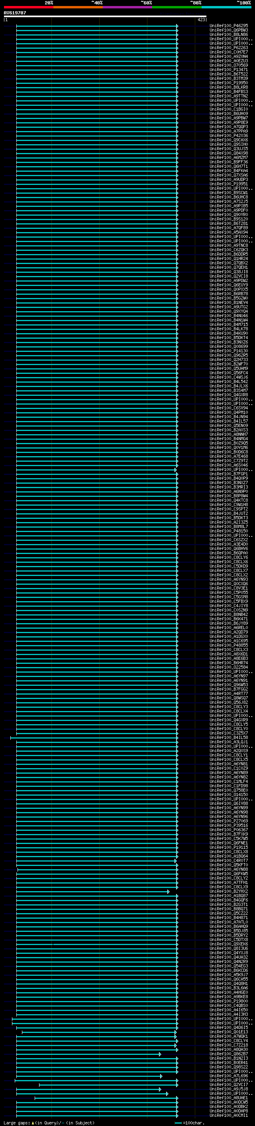Select hit label UniRef100_C1FD98
The image size is (255, 1126).
[x=229, y=786]
